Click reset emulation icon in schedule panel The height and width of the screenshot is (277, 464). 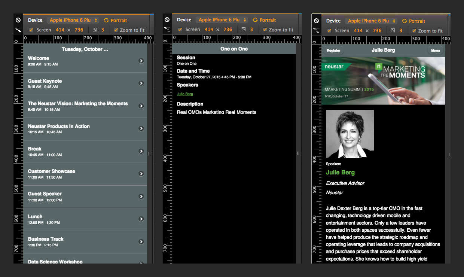18,20
